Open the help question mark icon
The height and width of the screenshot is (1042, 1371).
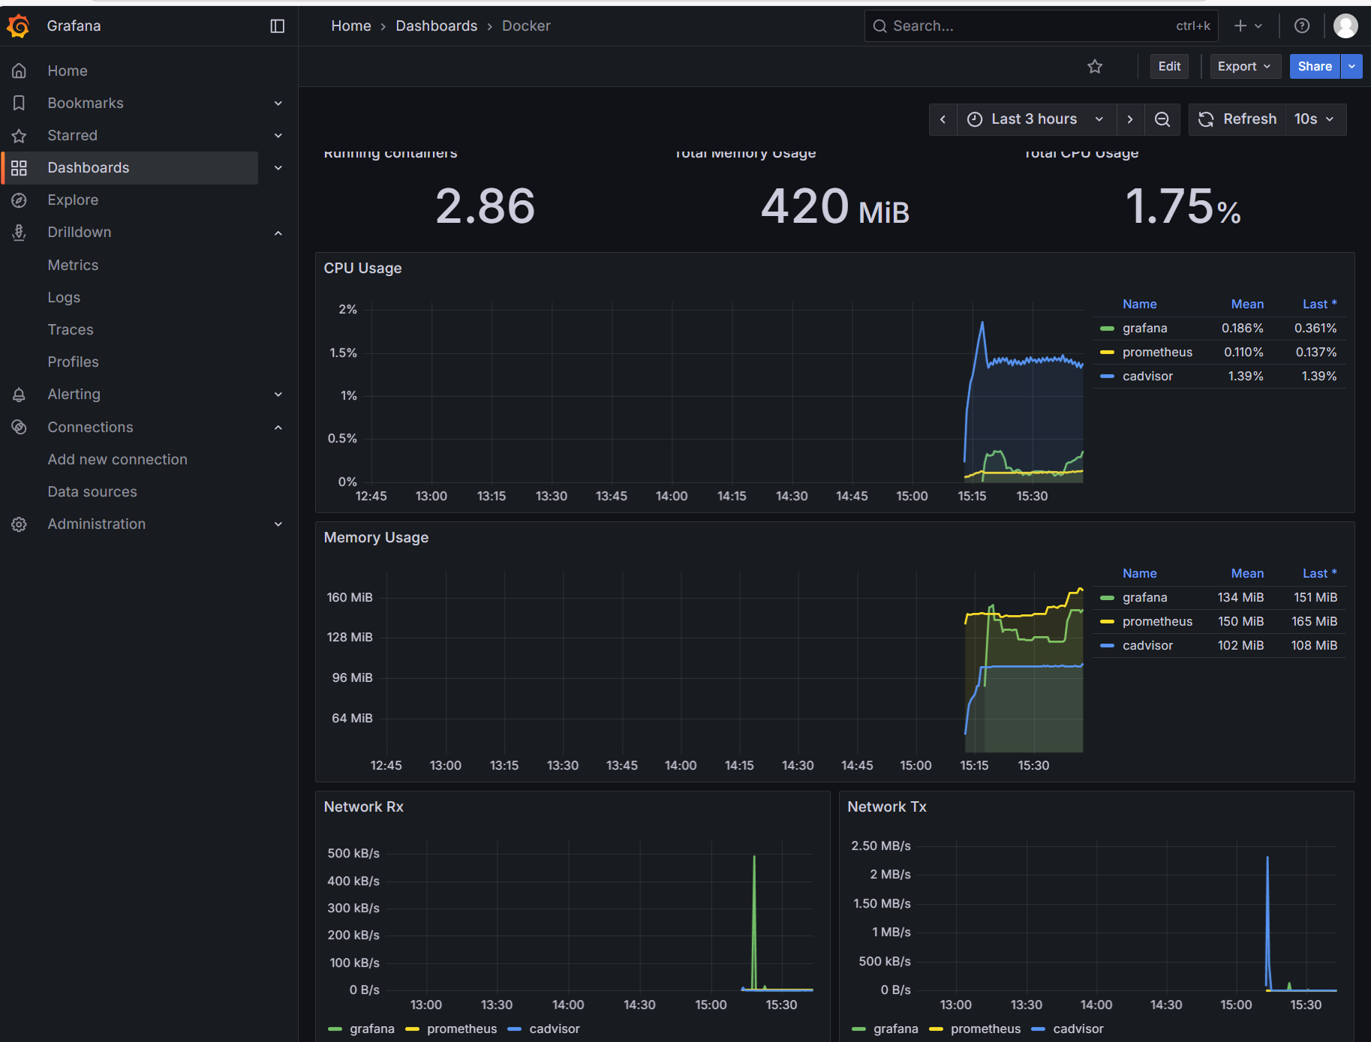tap(1302, 26)
